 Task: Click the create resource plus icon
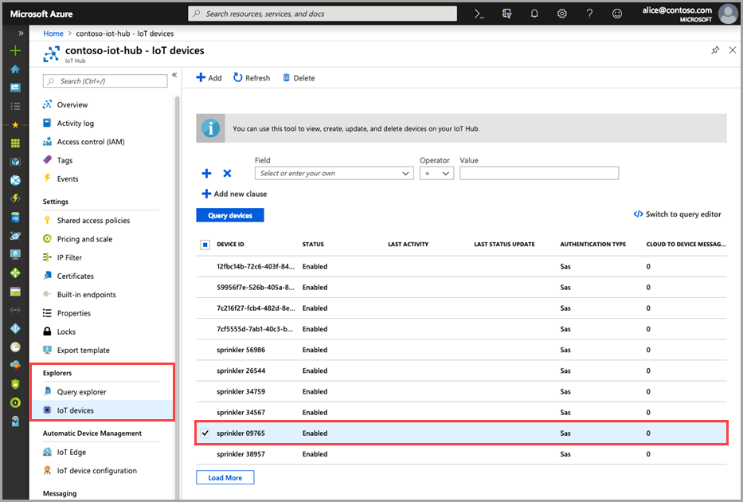click(15, 50)
